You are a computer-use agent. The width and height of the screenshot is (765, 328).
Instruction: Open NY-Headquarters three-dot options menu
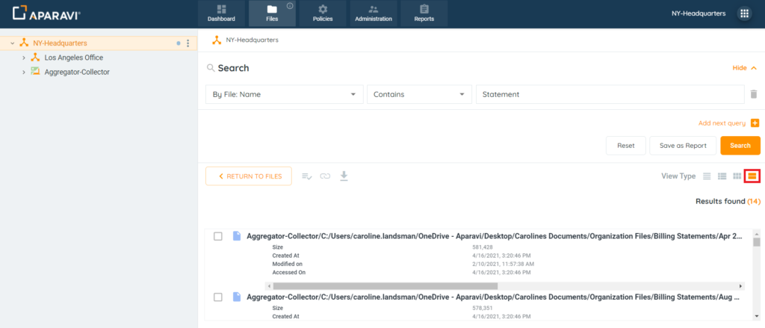point(188,43)
